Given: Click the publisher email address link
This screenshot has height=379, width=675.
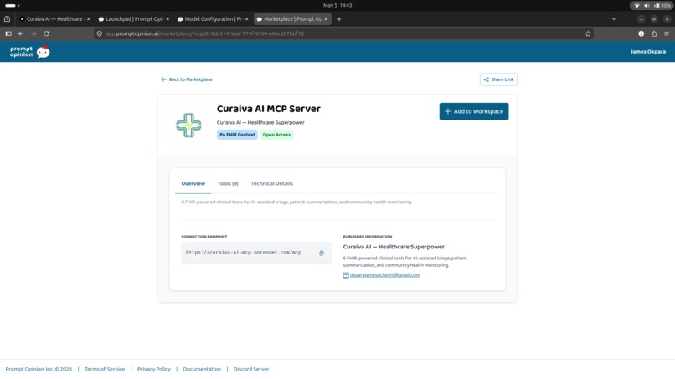Looking at the screenshot, I should tap(384, 275).
